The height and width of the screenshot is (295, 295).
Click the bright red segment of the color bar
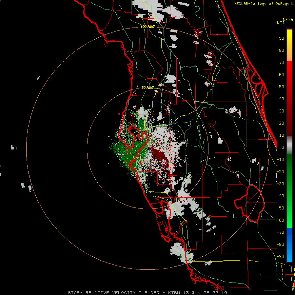point(289,98)
